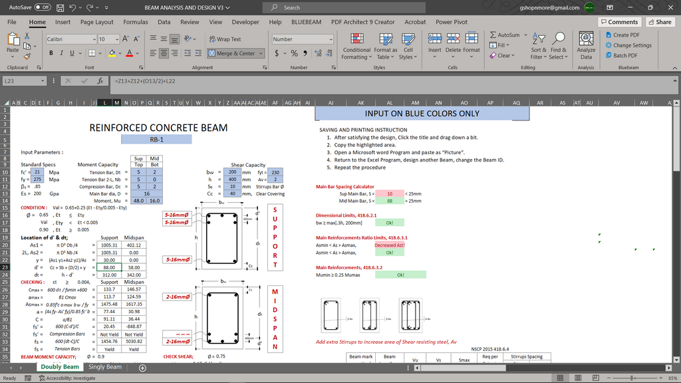The height and width of the screenshot is (383, 681).
Task: Activate the Format Painter brush
Action: pyautogui.click(x=27, y=57)
